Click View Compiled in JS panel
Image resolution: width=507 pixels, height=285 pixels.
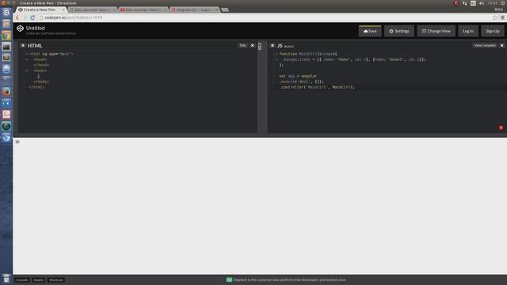coord(485,46)
